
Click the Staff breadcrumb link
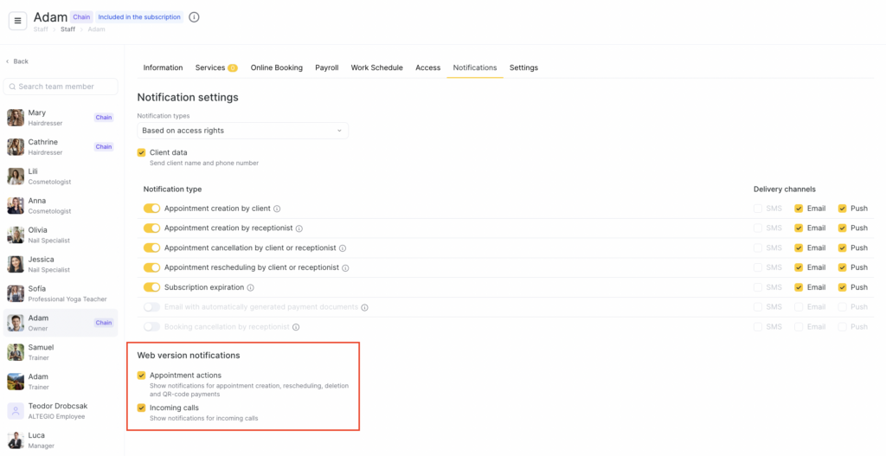(67, 29)
